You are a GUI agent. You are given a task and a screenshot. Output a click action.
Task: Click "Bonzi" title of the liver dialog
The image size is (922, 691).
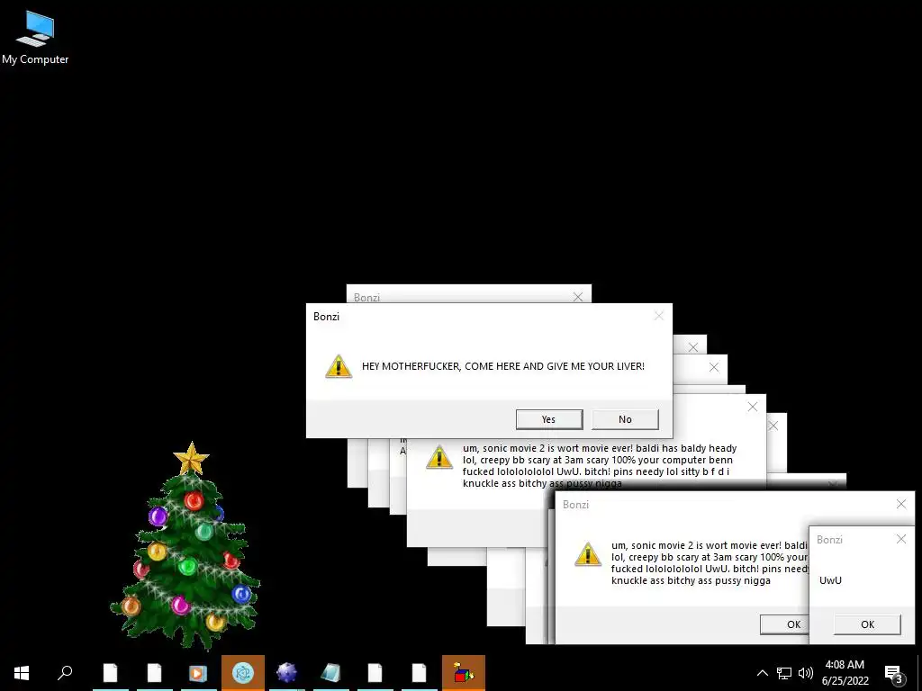326,316
